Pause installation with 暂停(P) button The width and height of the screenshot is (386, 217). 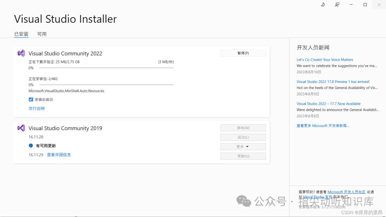(243, 53)
